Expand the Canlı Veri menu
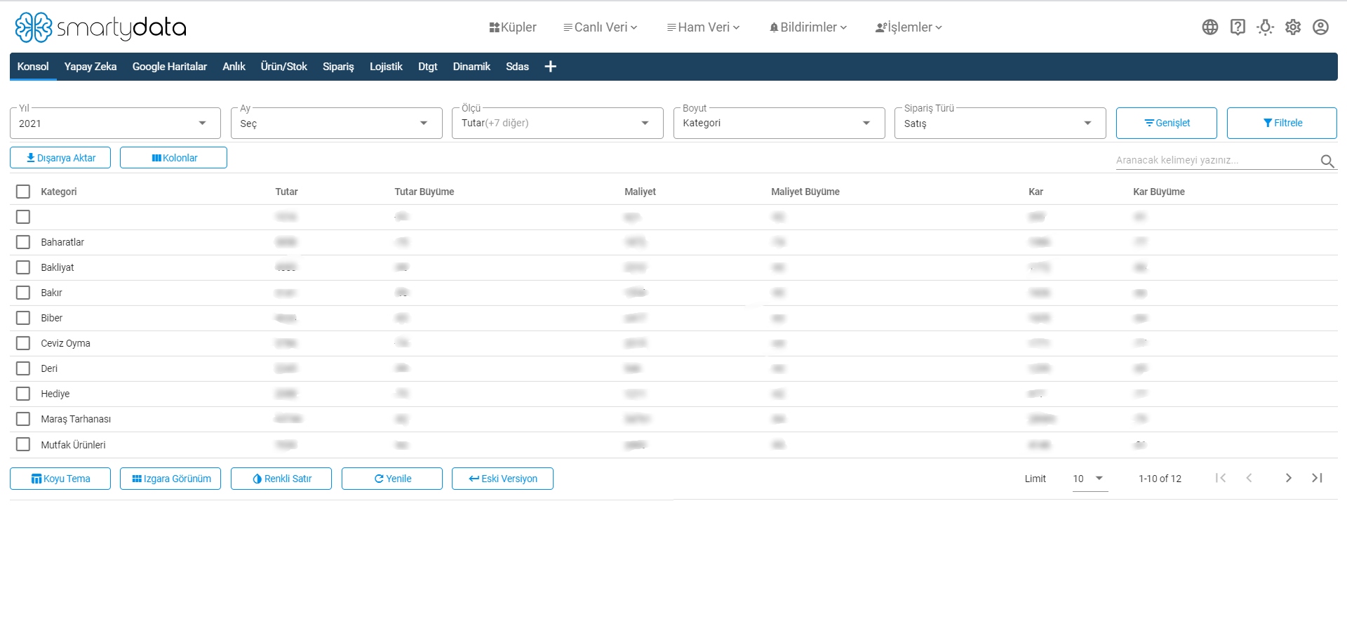Image resolution: width=1347 pixels, height=640 pixels. point(601,27)
